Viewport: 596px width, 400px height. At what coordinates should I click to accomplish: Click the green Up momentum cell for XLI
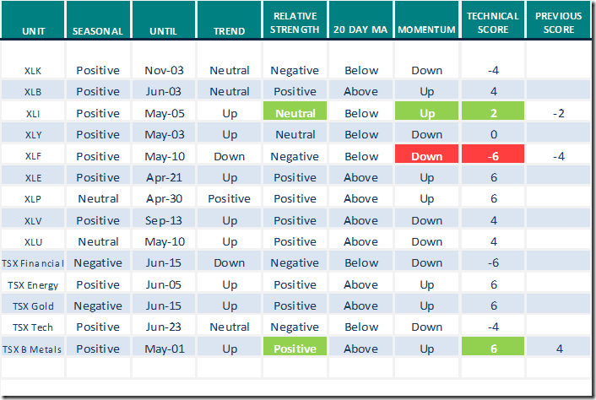point(426,113)
